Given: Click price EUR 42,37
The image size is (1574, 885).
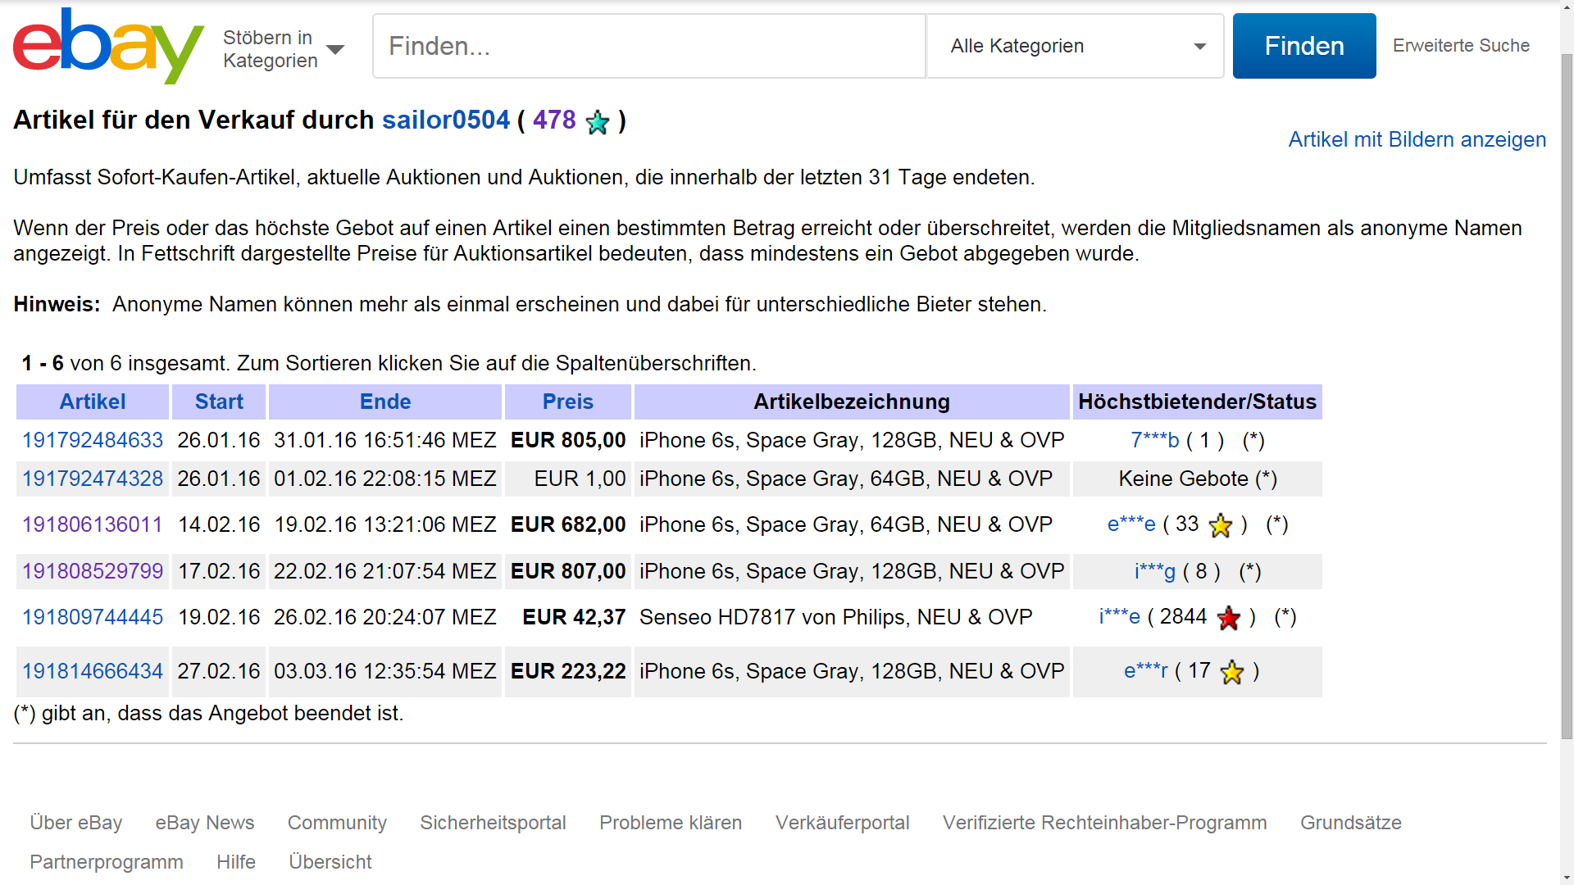Looking at the screenshot, I should [574, 617].
